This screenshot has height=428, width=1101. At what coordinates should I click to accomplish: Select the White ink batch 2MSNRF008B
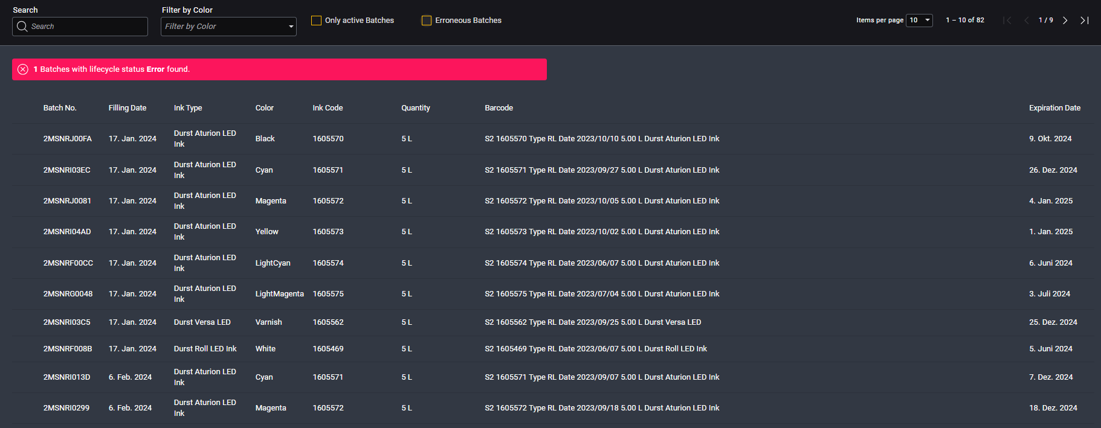(68, 349)
